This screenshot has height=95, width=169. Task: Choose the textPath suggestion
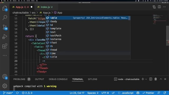coord(87,36)
